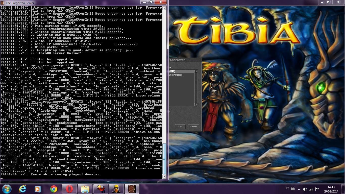The height and width of the screenshot is (194, 345).
Task: Maximize The Forgotten Server console window
Action: click(x=151, y=2)
